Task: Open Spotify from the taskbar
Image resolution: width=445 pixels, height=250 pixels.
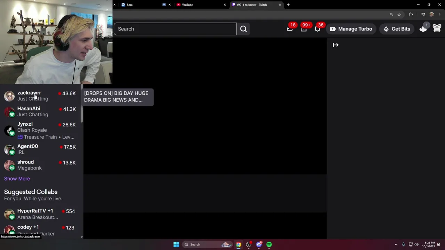Action: click(269, 244)
